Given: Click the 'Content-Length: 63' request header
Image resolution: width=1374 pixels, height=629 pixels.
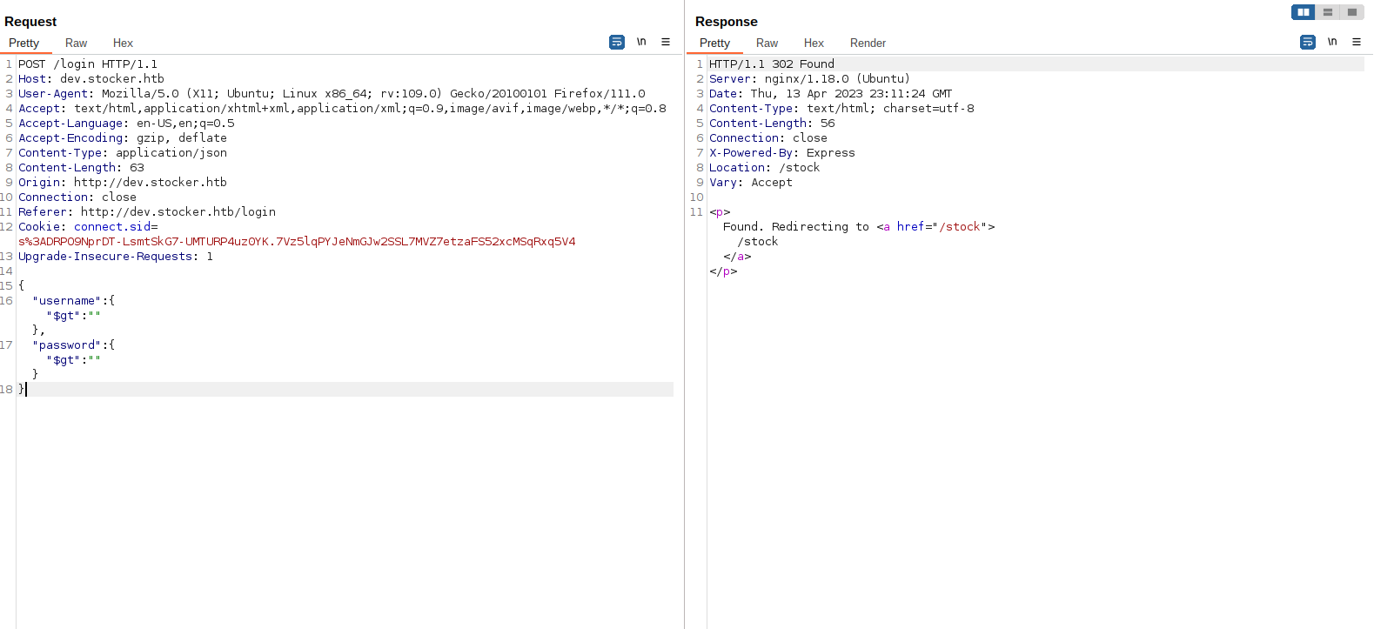Looking at the screenshot, I should pyautogui.click(x=81, y=167).
